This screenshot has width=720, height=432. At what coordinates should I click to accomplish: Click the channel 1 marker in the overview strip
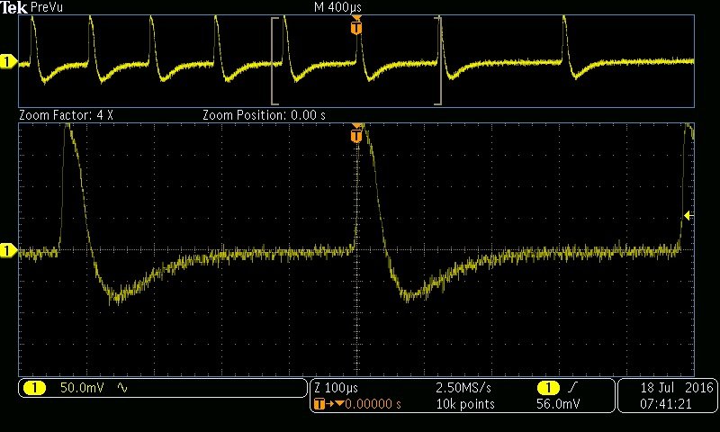8,61
